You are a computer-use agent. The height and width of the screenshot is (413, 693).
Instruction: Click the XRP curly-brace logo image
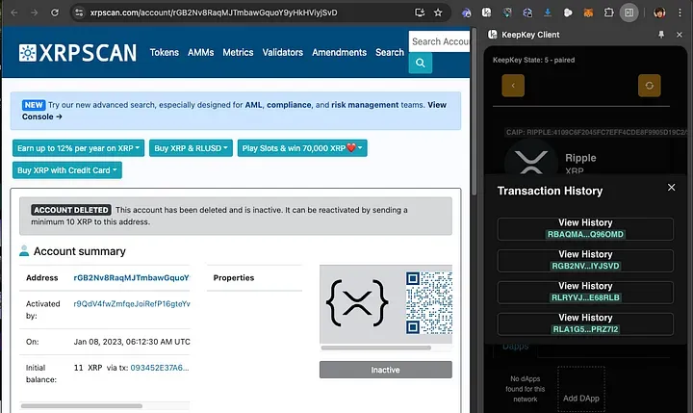(x=357, y=303)
